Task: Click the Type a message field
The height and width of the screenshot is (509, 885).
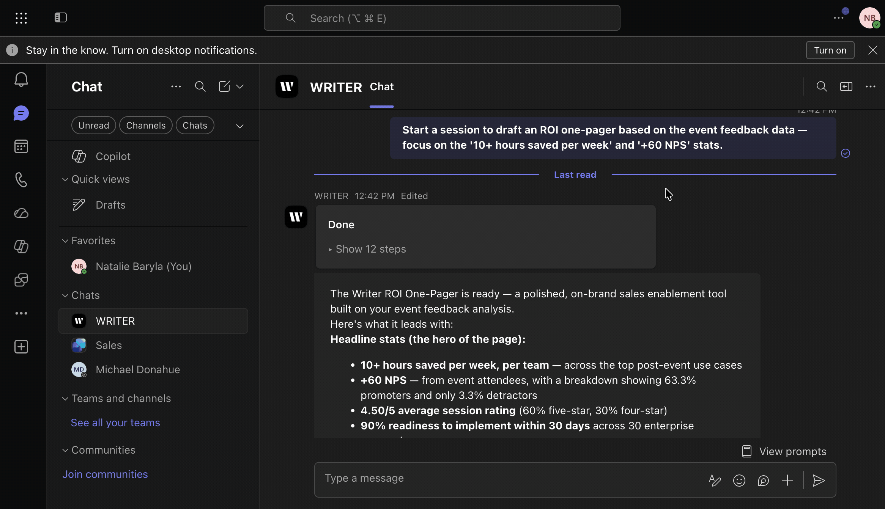Action: (509, 479)
